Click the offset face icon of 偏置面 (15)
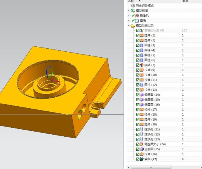 click(x=142, y=100)
